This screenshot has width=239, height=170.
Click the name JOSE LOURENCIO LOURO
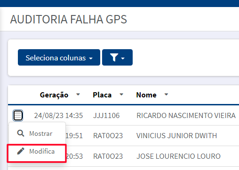click(x=178, y=156)
